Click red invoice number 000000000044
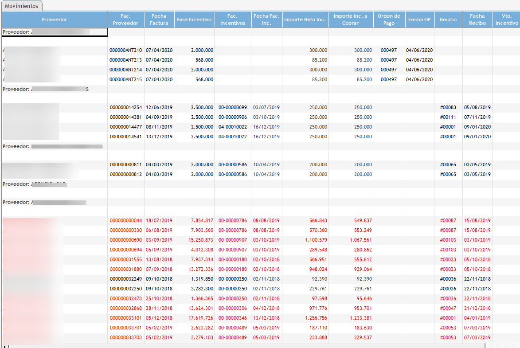 (126, 220)
